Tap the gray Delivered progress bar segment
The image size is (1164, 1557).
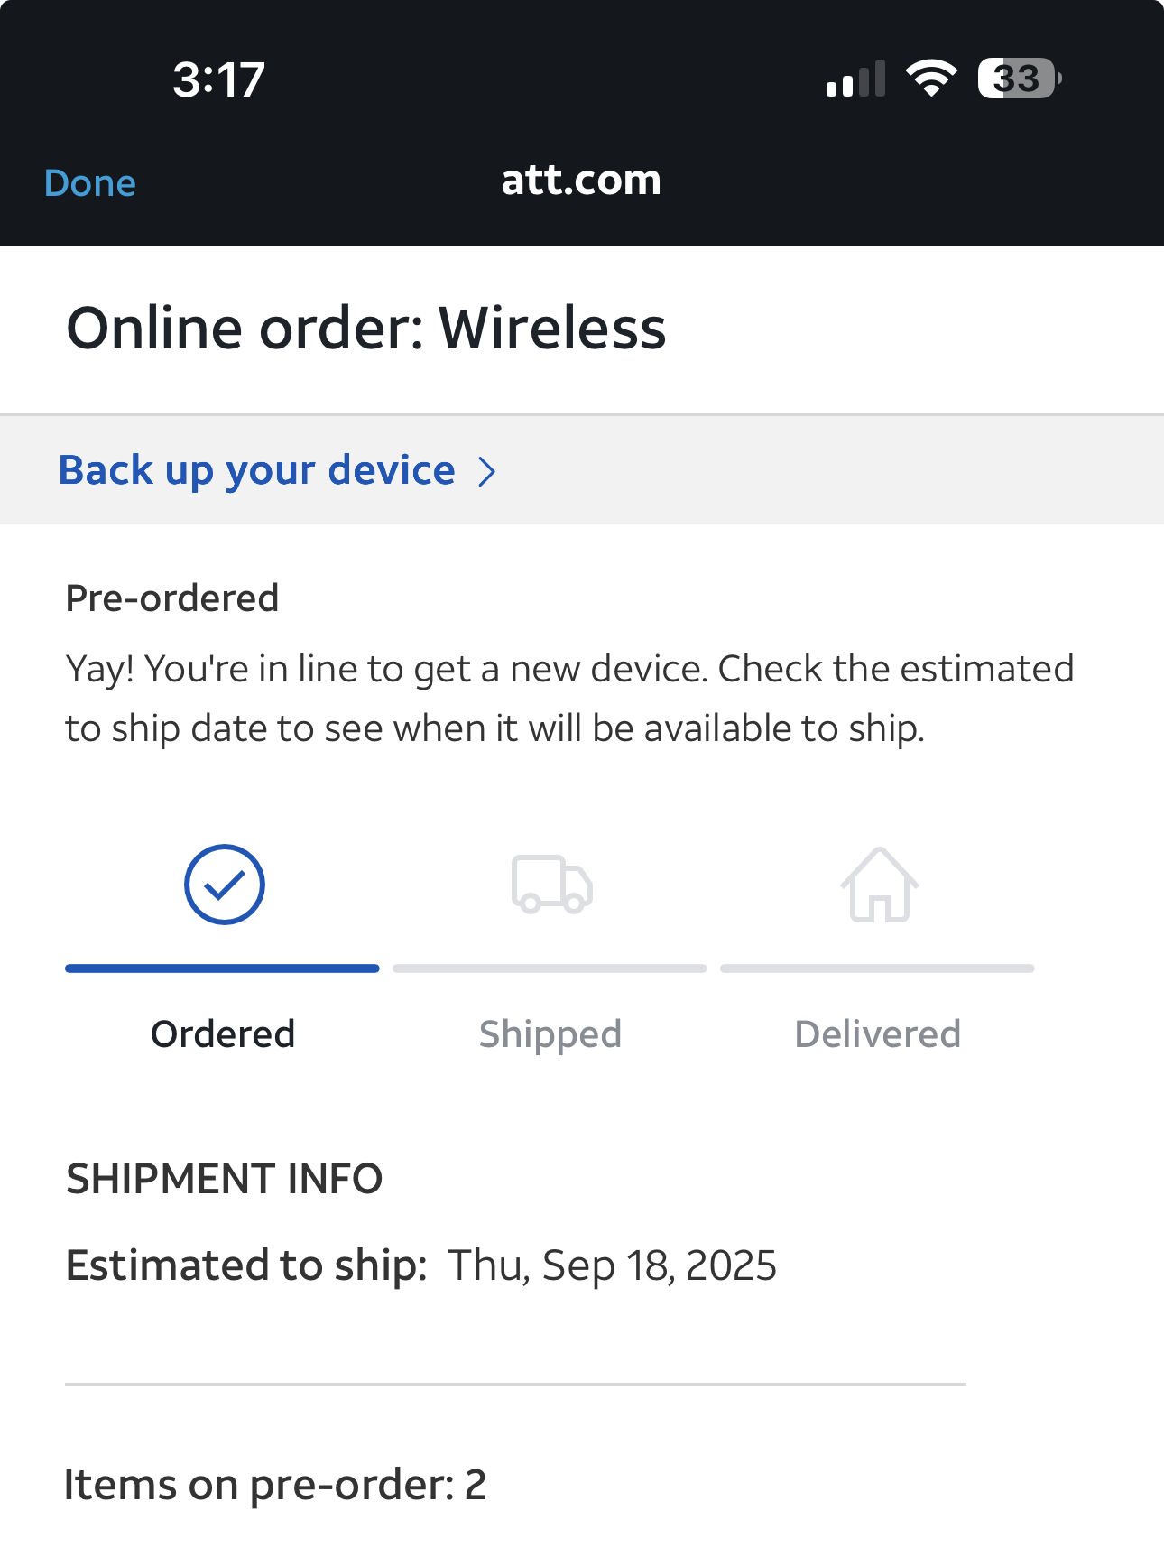click(x=877, y=968)
